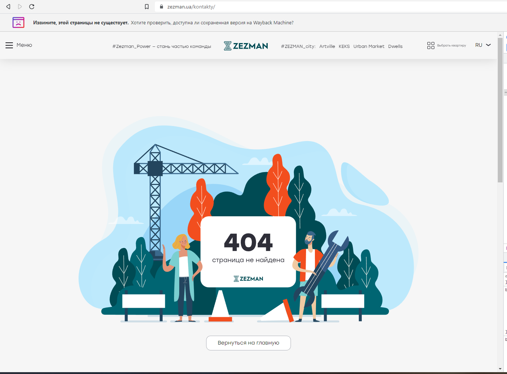Click the scroll down arrow of the page scrollbar
The height and width of the screenshot is (374, 507).
coord(500,369)
